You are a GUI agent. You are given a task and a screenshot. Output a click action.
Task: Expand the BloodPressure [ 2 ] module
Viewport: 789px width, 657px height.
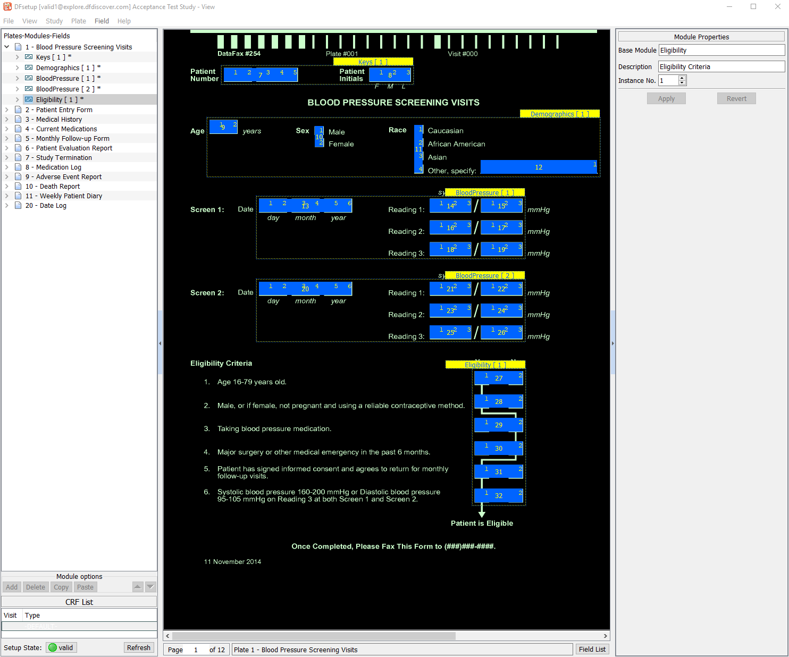tap(17, 89)
